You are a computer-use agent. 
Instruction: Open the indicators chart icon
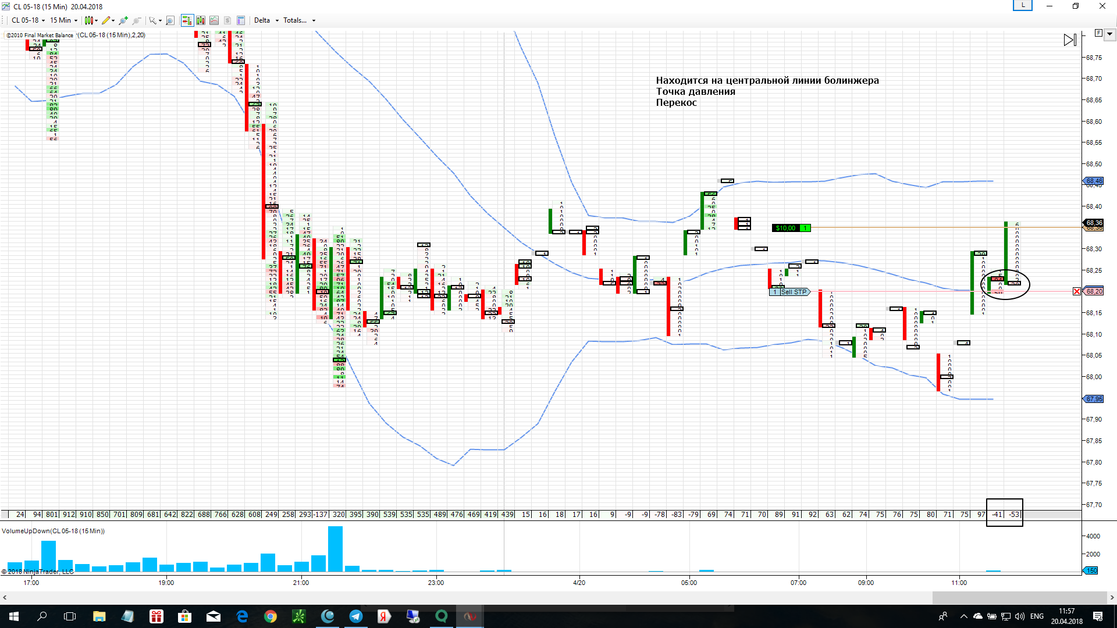click(201, 20)
